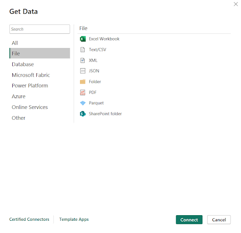Click the Connect button
The width and height of the screenshot is (241, 233).
pos(189,220)
